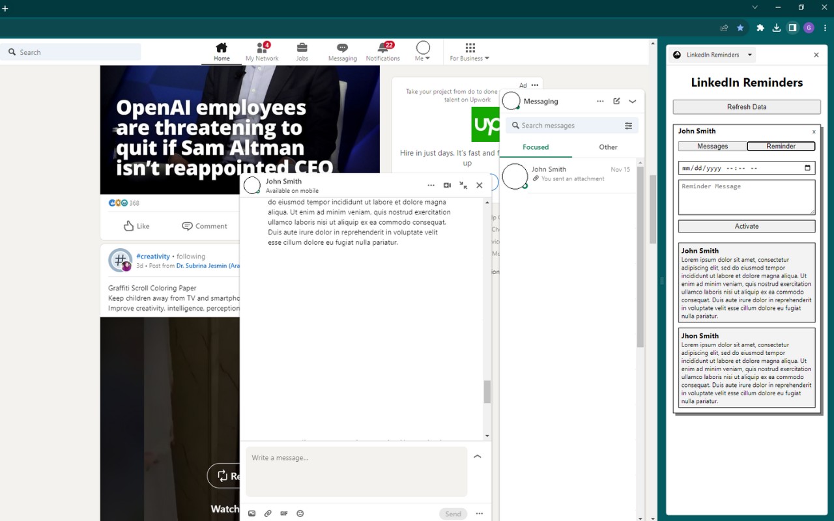Select the Focused messages tab

point(536,147)
